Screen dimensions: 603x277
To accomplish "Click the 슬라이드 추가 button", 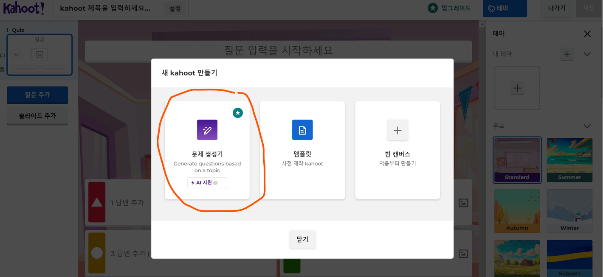I will pos(37,116).
